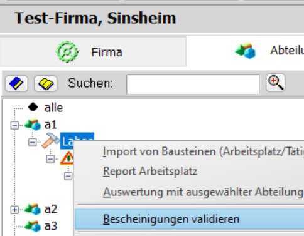Click the red warning triangle tree icon
This screenshot has height=236, width=304.
(67, 158)
